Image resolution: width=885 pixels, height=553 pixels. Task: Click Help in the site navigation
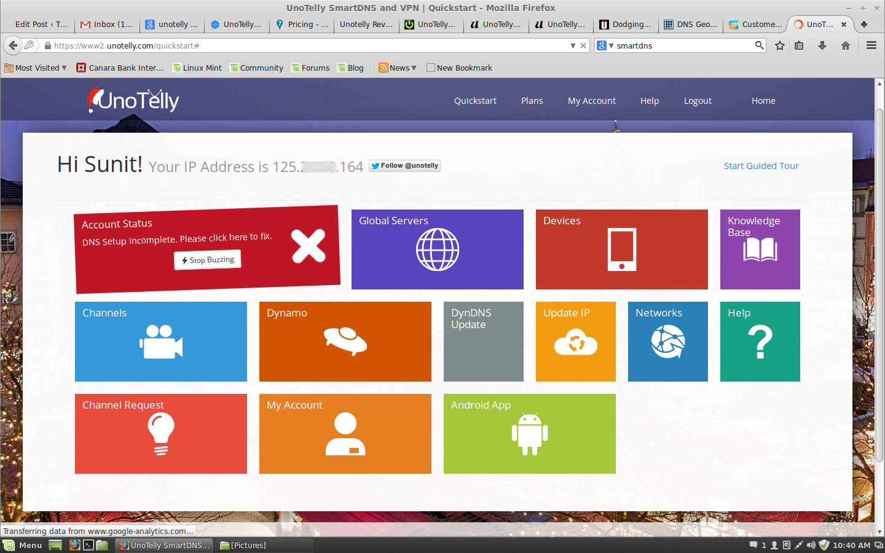650,101
